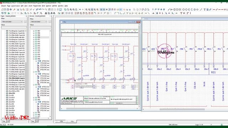Image resolution: width=228 pixels, height=128 pixels.
Task: Open Pages filter 'Not activated' dropdown
Action: (x=12, y=22)
